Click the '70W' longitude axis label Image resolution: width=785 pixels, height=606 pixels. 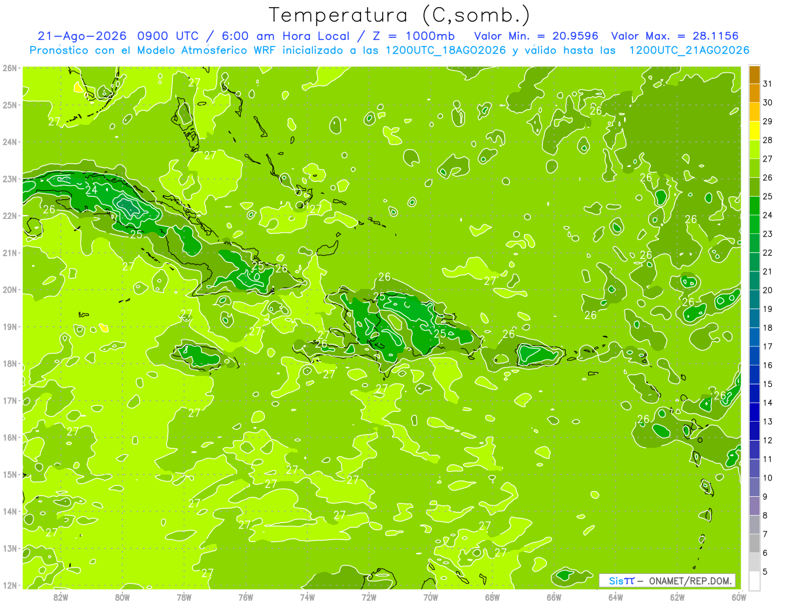pyautogui.click(x=430, y=596)
